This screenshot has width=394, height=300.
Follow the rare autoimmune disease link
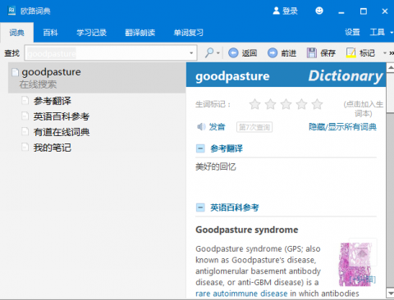coord(241,293)
